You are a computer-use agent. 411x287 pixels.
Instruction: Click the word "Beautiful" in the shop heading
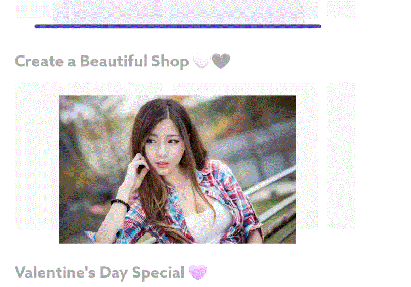pos(113,61)
